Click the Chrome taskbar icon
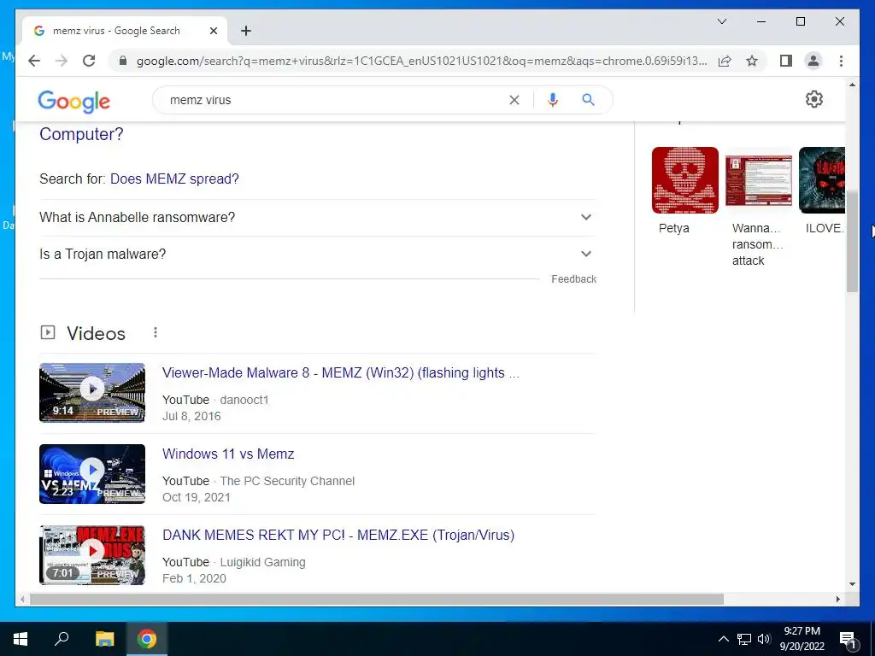The height and width of the screenshot is (656, 875). pyautogui.click(x=147, y=639)
